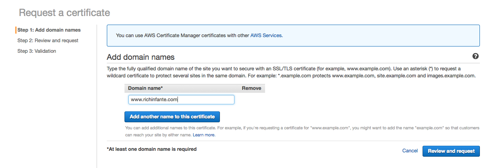Click the blue Review and request button
This screenshot has height=168, width=496.
451,151
